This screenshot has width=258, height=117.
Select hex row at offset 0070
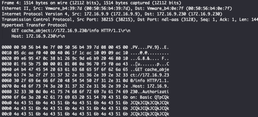point(85,87)
